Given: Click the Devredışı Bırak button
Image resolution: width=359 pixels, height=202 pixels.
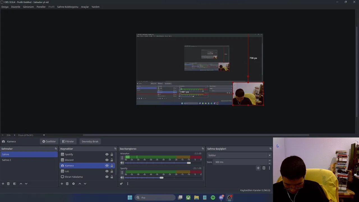Looking at the screenshot, I should click(90, 141).
